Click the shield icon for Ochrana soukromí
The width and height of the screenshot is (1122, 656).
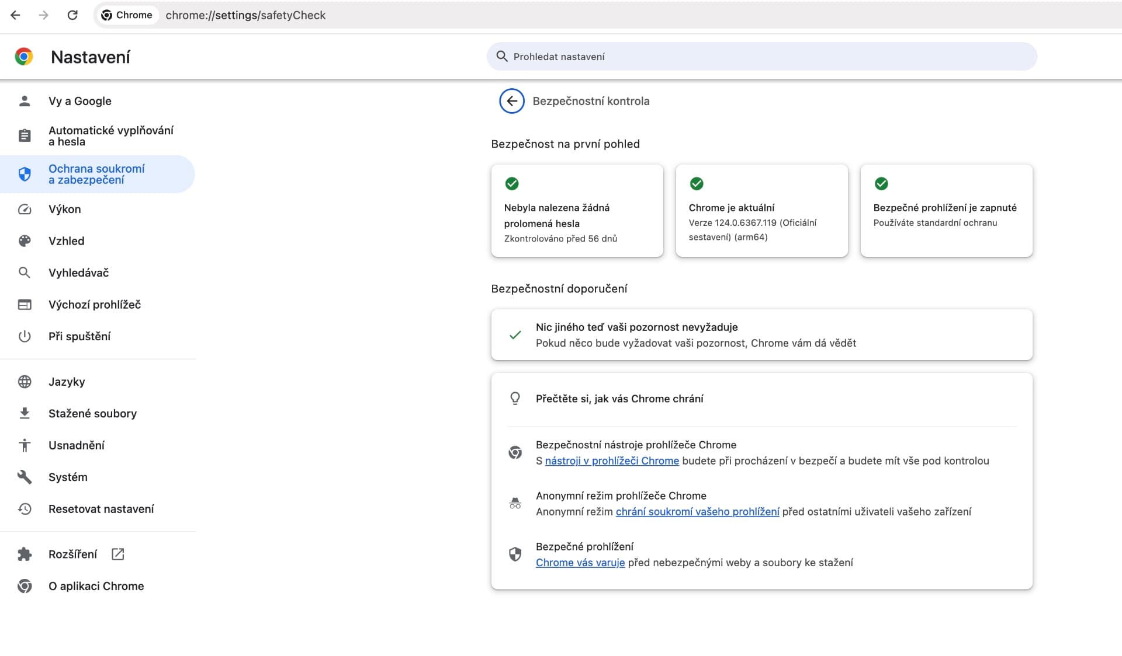(x=25, y=174)
